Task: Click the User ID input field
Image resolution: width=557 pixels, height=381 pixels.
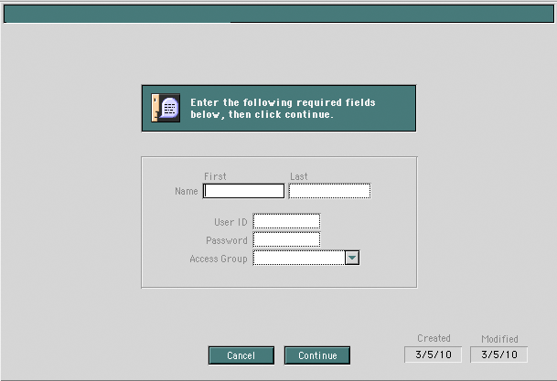Action: (x=286, y=221)
